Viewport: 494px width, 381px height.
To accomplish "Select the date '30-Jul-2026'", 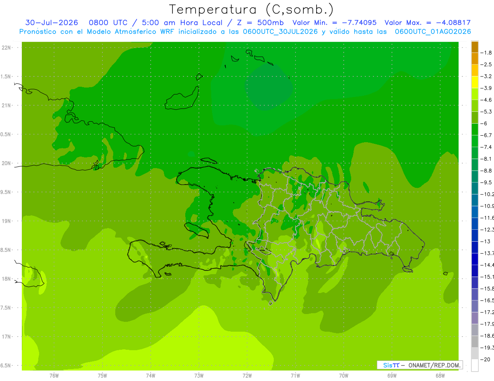I will (x=52, y=23).
